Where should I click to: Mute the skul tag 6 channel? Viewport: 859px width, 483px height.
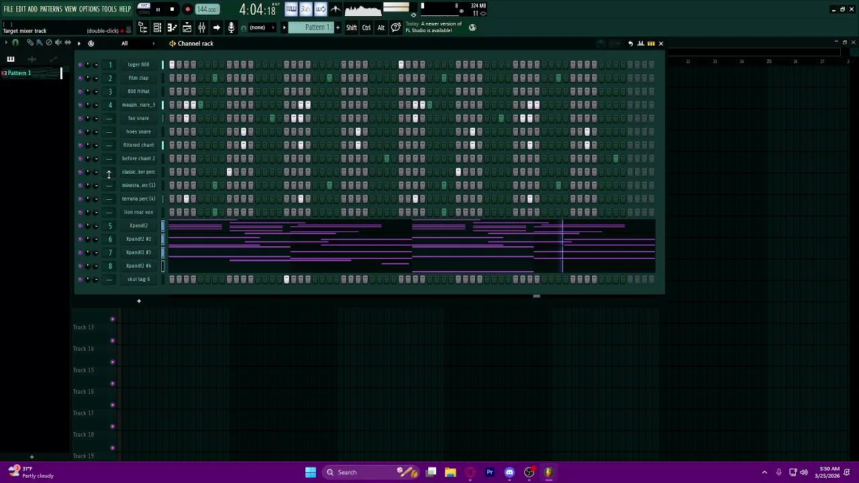(80, 279)
